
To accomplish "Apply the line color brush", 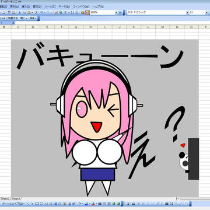I will pos(86,204).
